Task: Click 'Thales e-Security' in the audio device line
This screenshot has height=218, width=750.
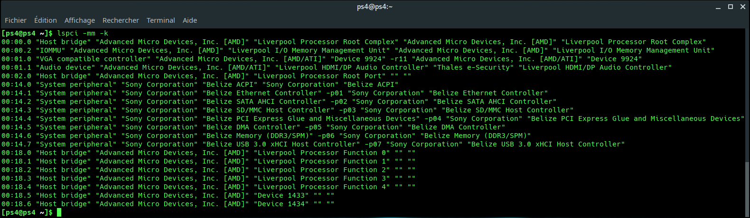Action: coord(473,67)
